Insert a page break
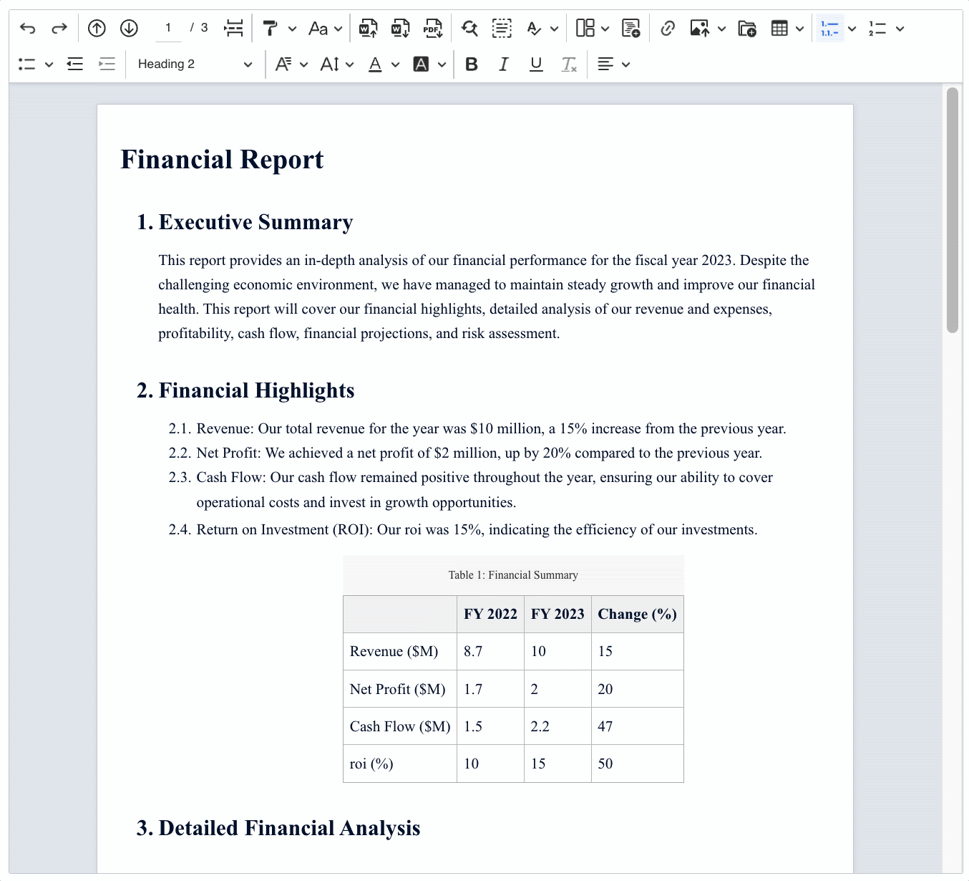The image size is (969, 881). [x=233, y=29]
